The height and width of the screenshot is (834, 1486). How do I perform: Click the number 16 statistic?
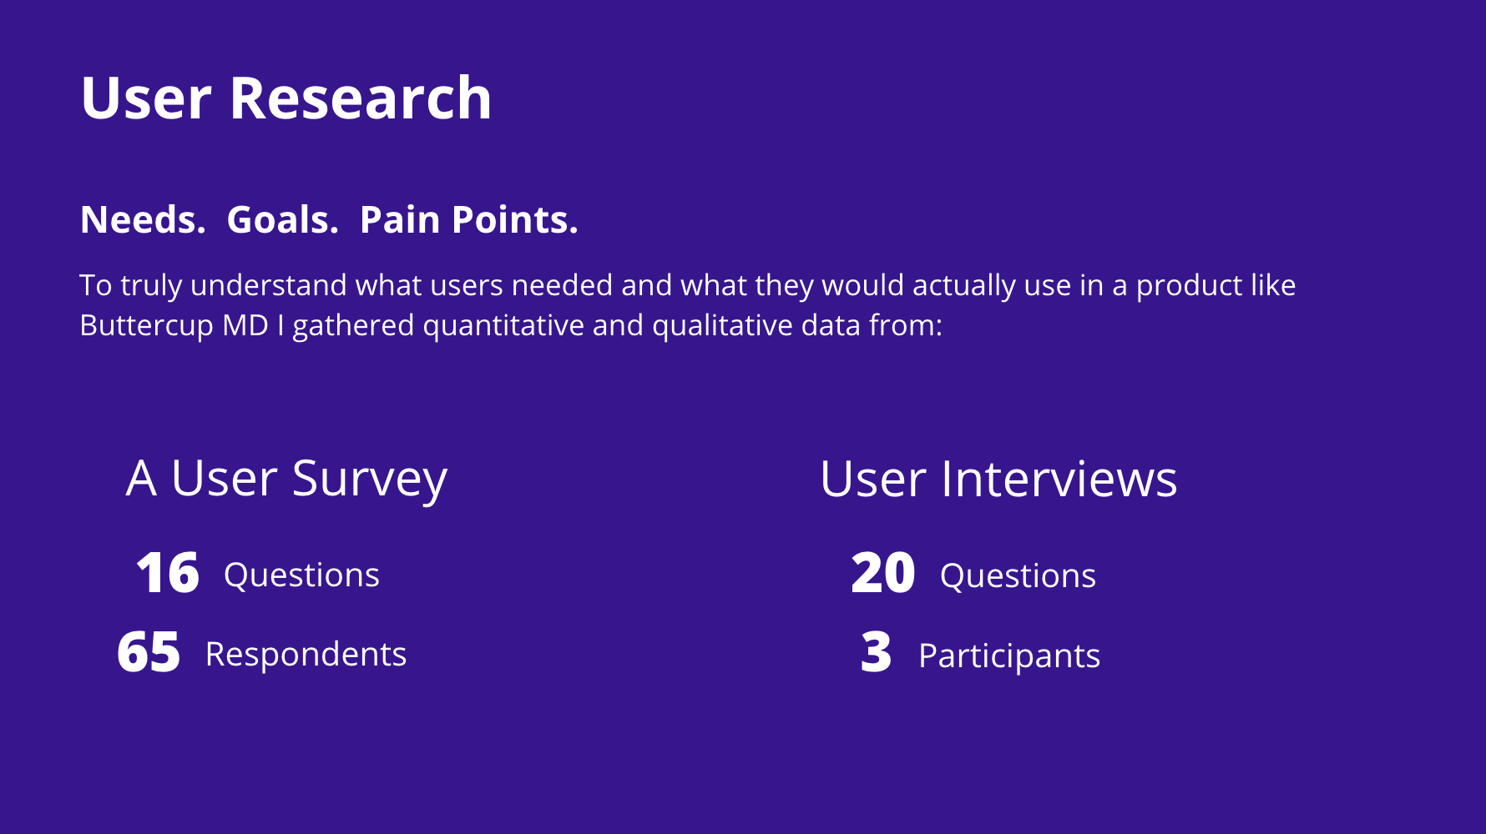pyautogui.click(x=168, y=574)
